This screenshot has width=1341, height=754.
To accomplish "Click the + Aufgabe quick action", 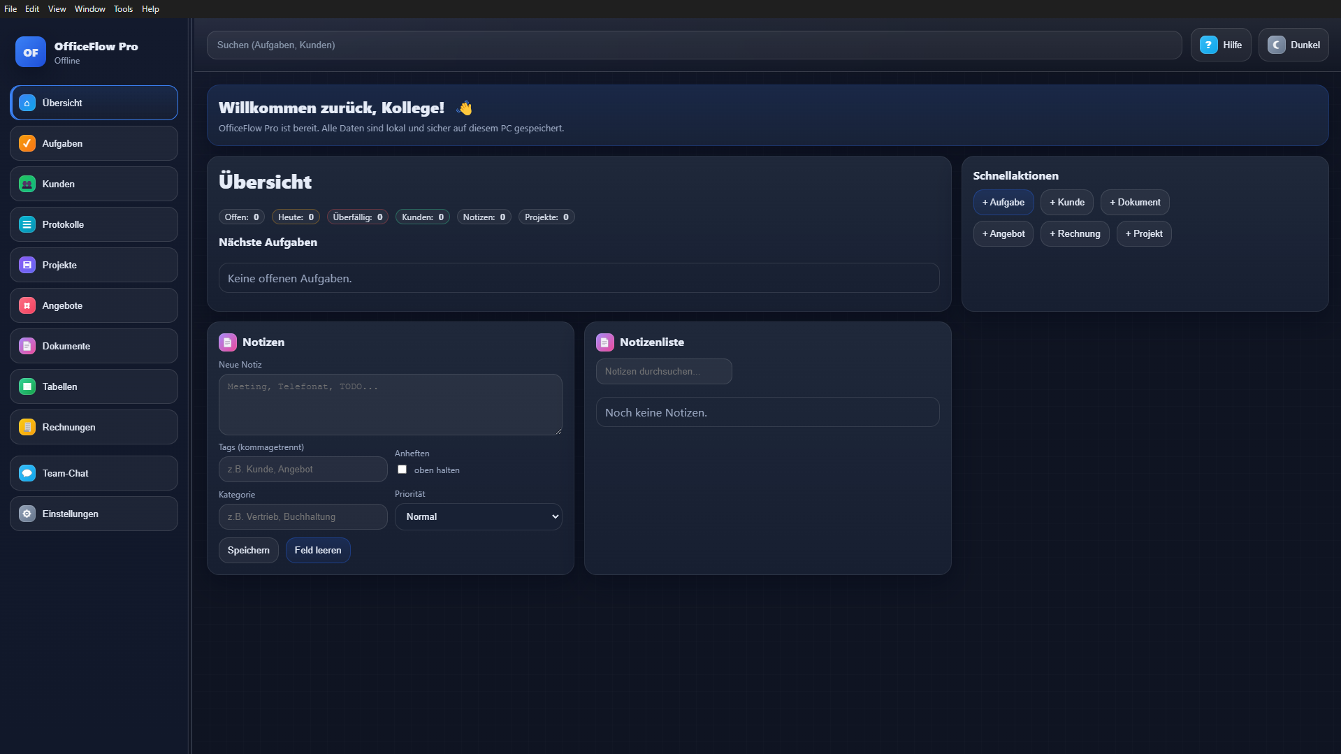I will (x=1003, y=203).
